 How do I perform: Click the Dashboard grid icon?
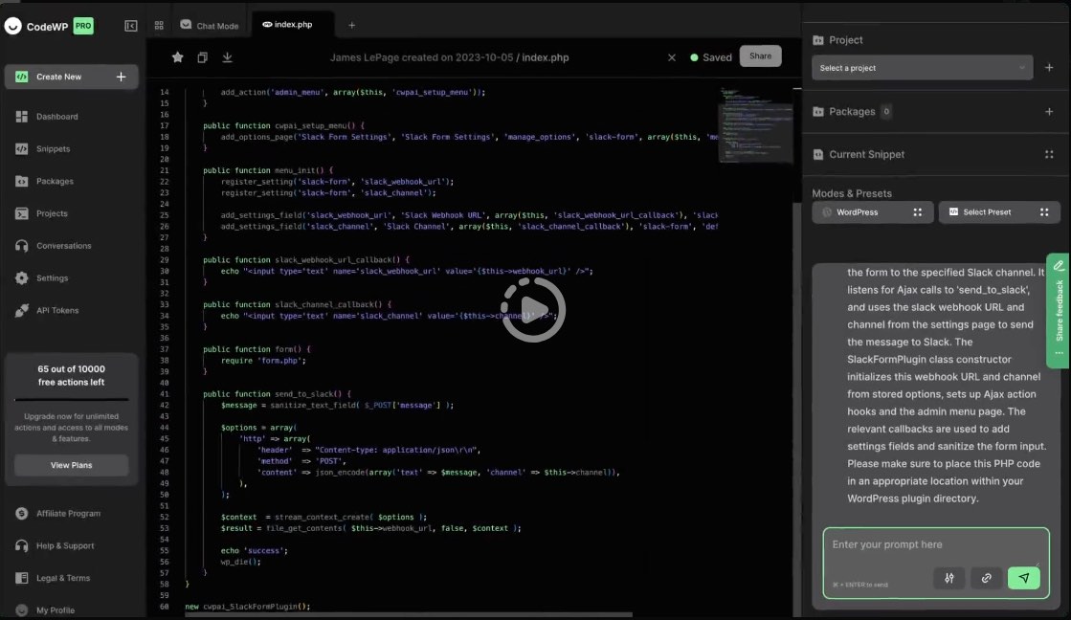tap(22, 117)
